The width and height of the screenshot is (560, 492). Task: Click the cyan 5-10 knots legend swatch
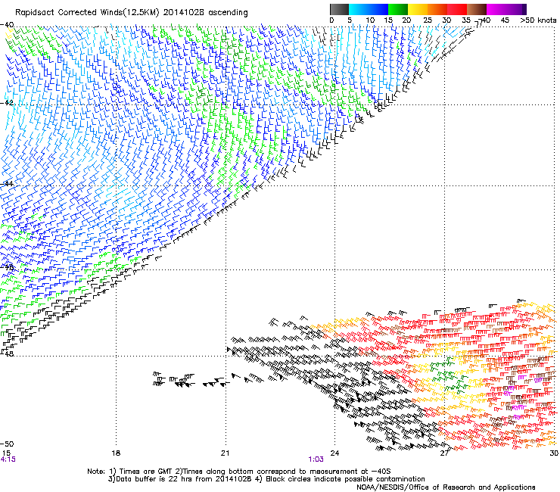pyautogui.click(x=359, y=9)
